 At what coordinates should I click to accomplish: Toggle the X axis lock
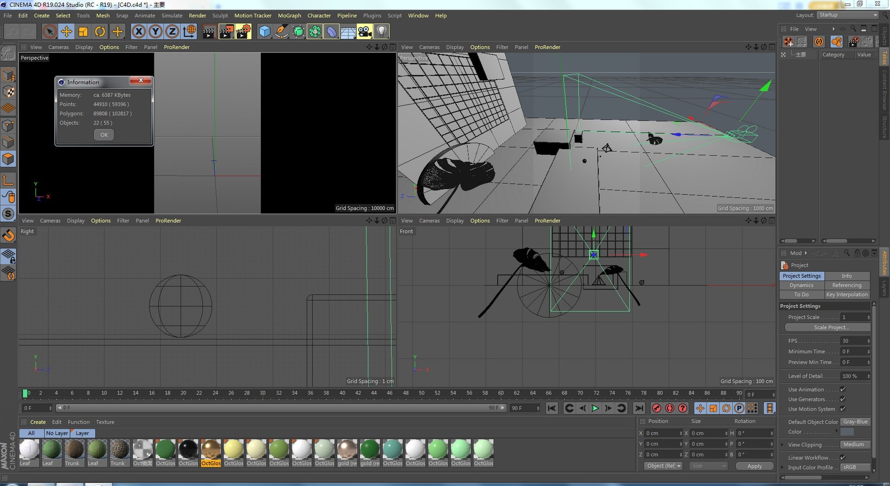pos(139,32)
